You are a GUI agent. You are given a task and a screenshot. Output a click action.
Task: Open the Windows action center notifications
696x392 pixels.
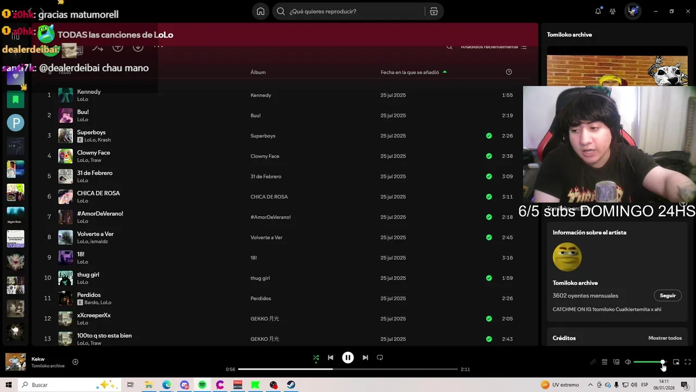tap(684, 385)
